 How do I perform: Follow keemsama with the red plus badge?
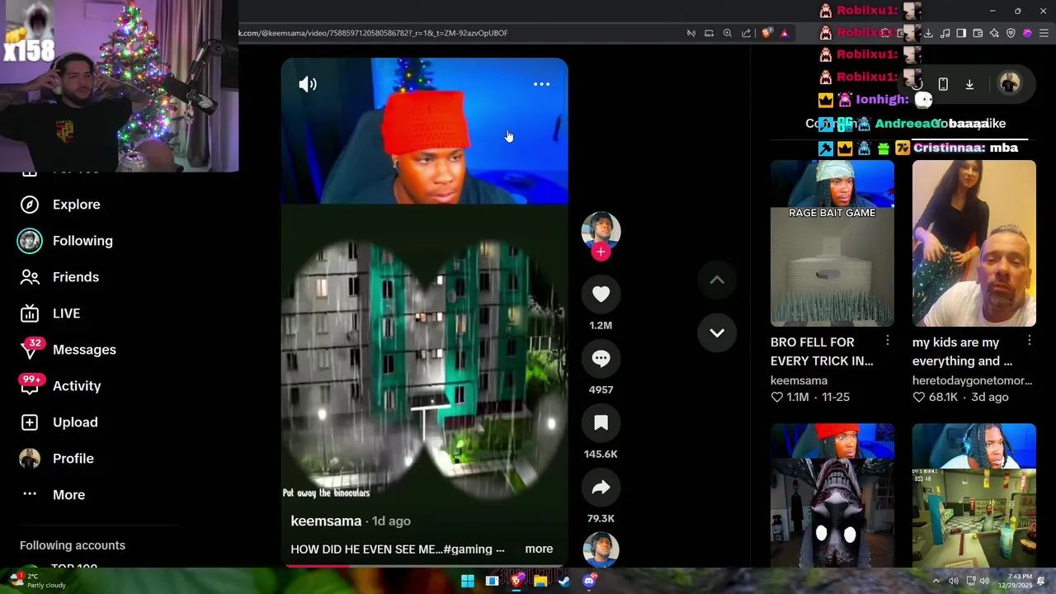point(601,252)
